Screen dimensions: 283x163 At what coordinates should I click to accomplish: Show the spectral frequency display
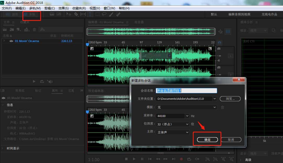tap(52, 14)
